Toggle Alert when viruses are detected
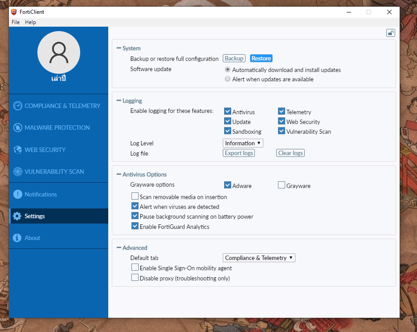 tap(135, 206)
